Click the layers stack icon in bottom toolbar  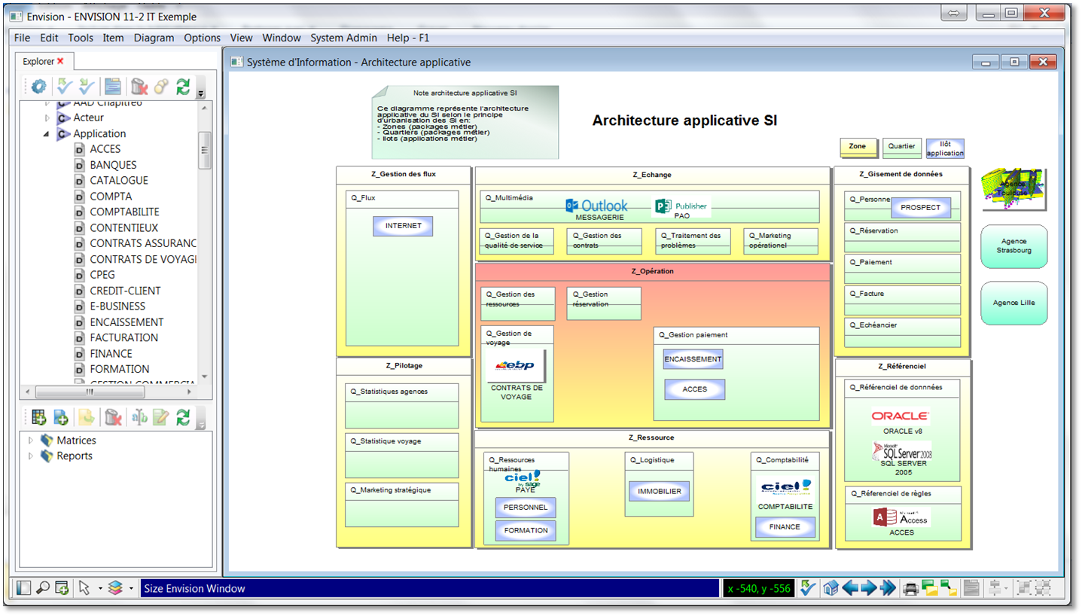pos(115,588)
